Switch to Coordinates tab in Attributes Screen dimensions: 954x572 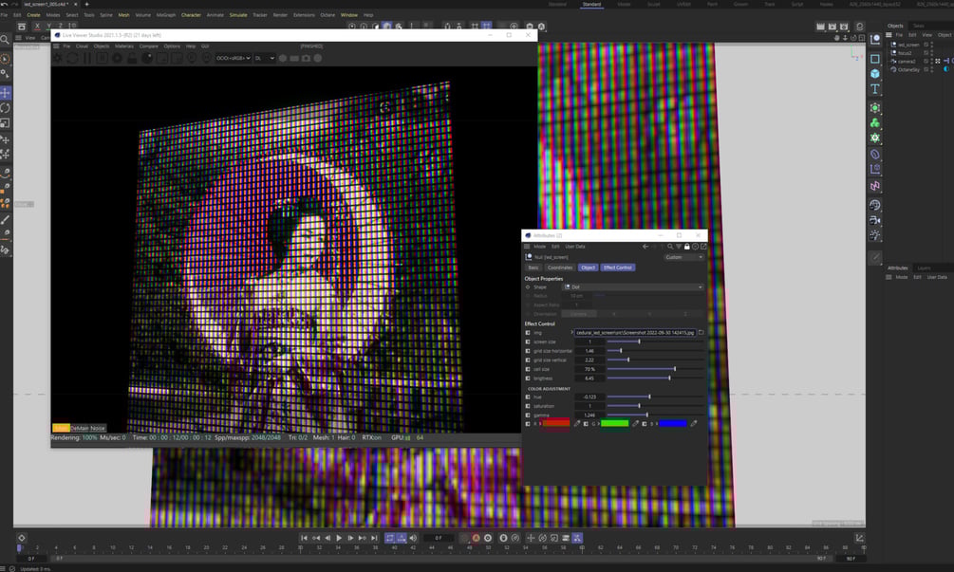click(x=560, y=268)
